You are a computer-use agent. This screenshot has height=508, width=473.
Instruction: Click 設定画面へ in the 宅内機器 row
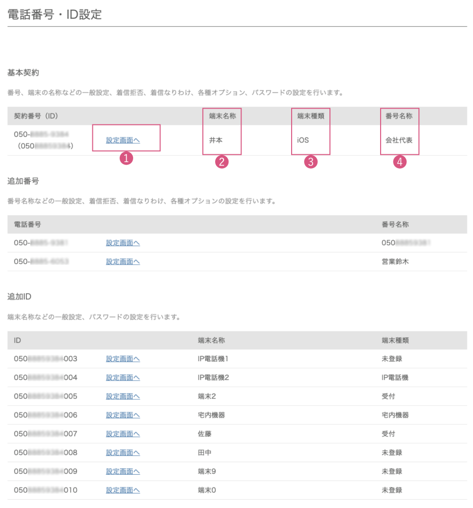point(123,415)
